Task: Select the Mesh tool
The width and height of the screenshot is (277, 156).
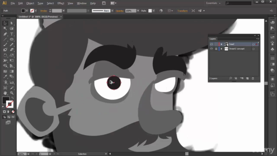Action: click(x=5, y=71)
